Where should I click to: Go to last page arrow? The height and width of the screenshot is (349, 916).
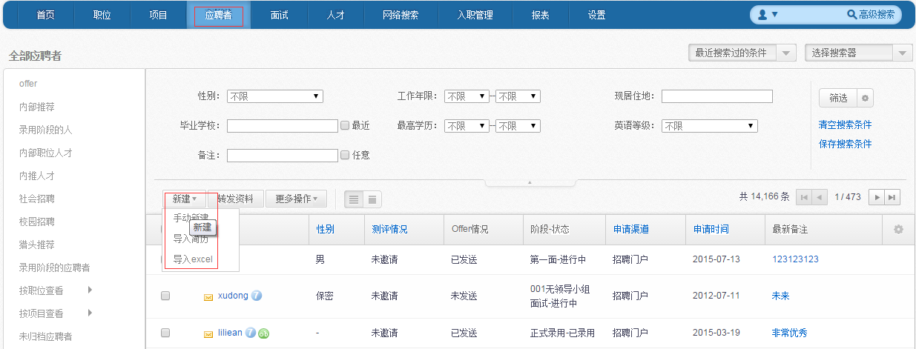893,197
